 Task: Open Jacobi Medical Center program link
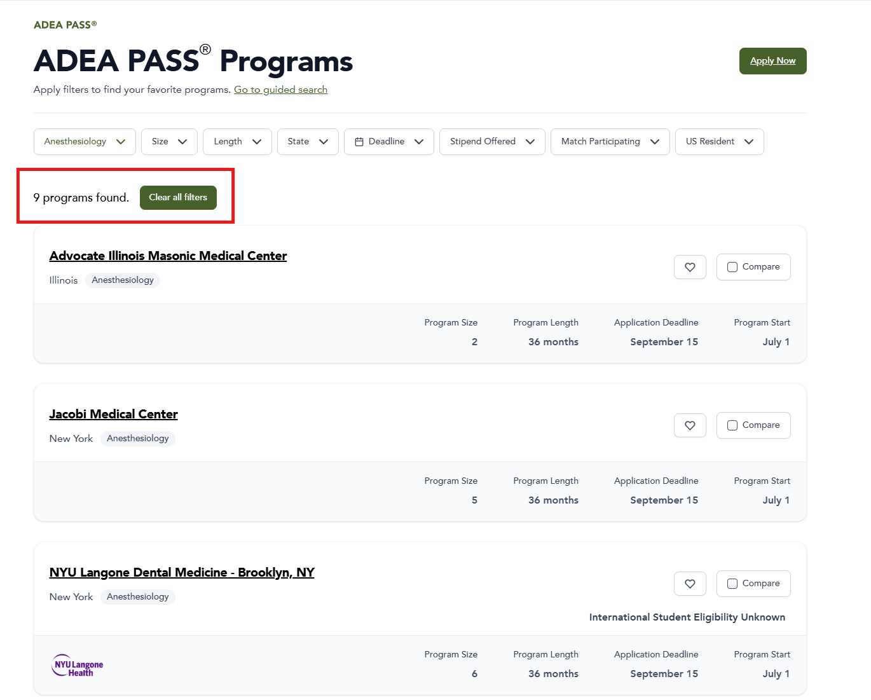[x=114, y=414]
